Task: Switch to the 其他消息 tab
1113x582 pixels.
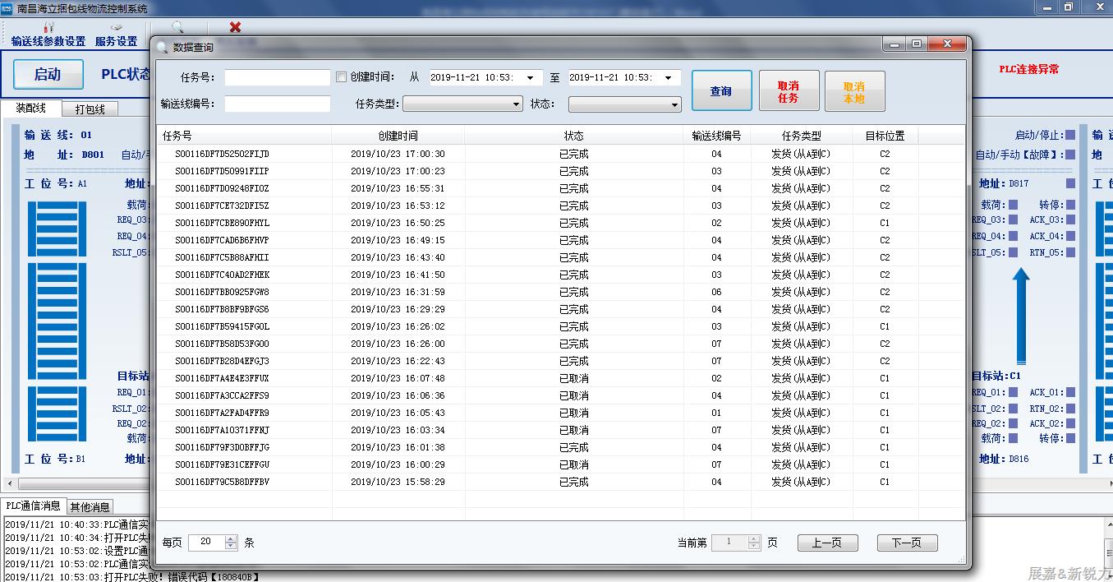Action: [90, 506]
